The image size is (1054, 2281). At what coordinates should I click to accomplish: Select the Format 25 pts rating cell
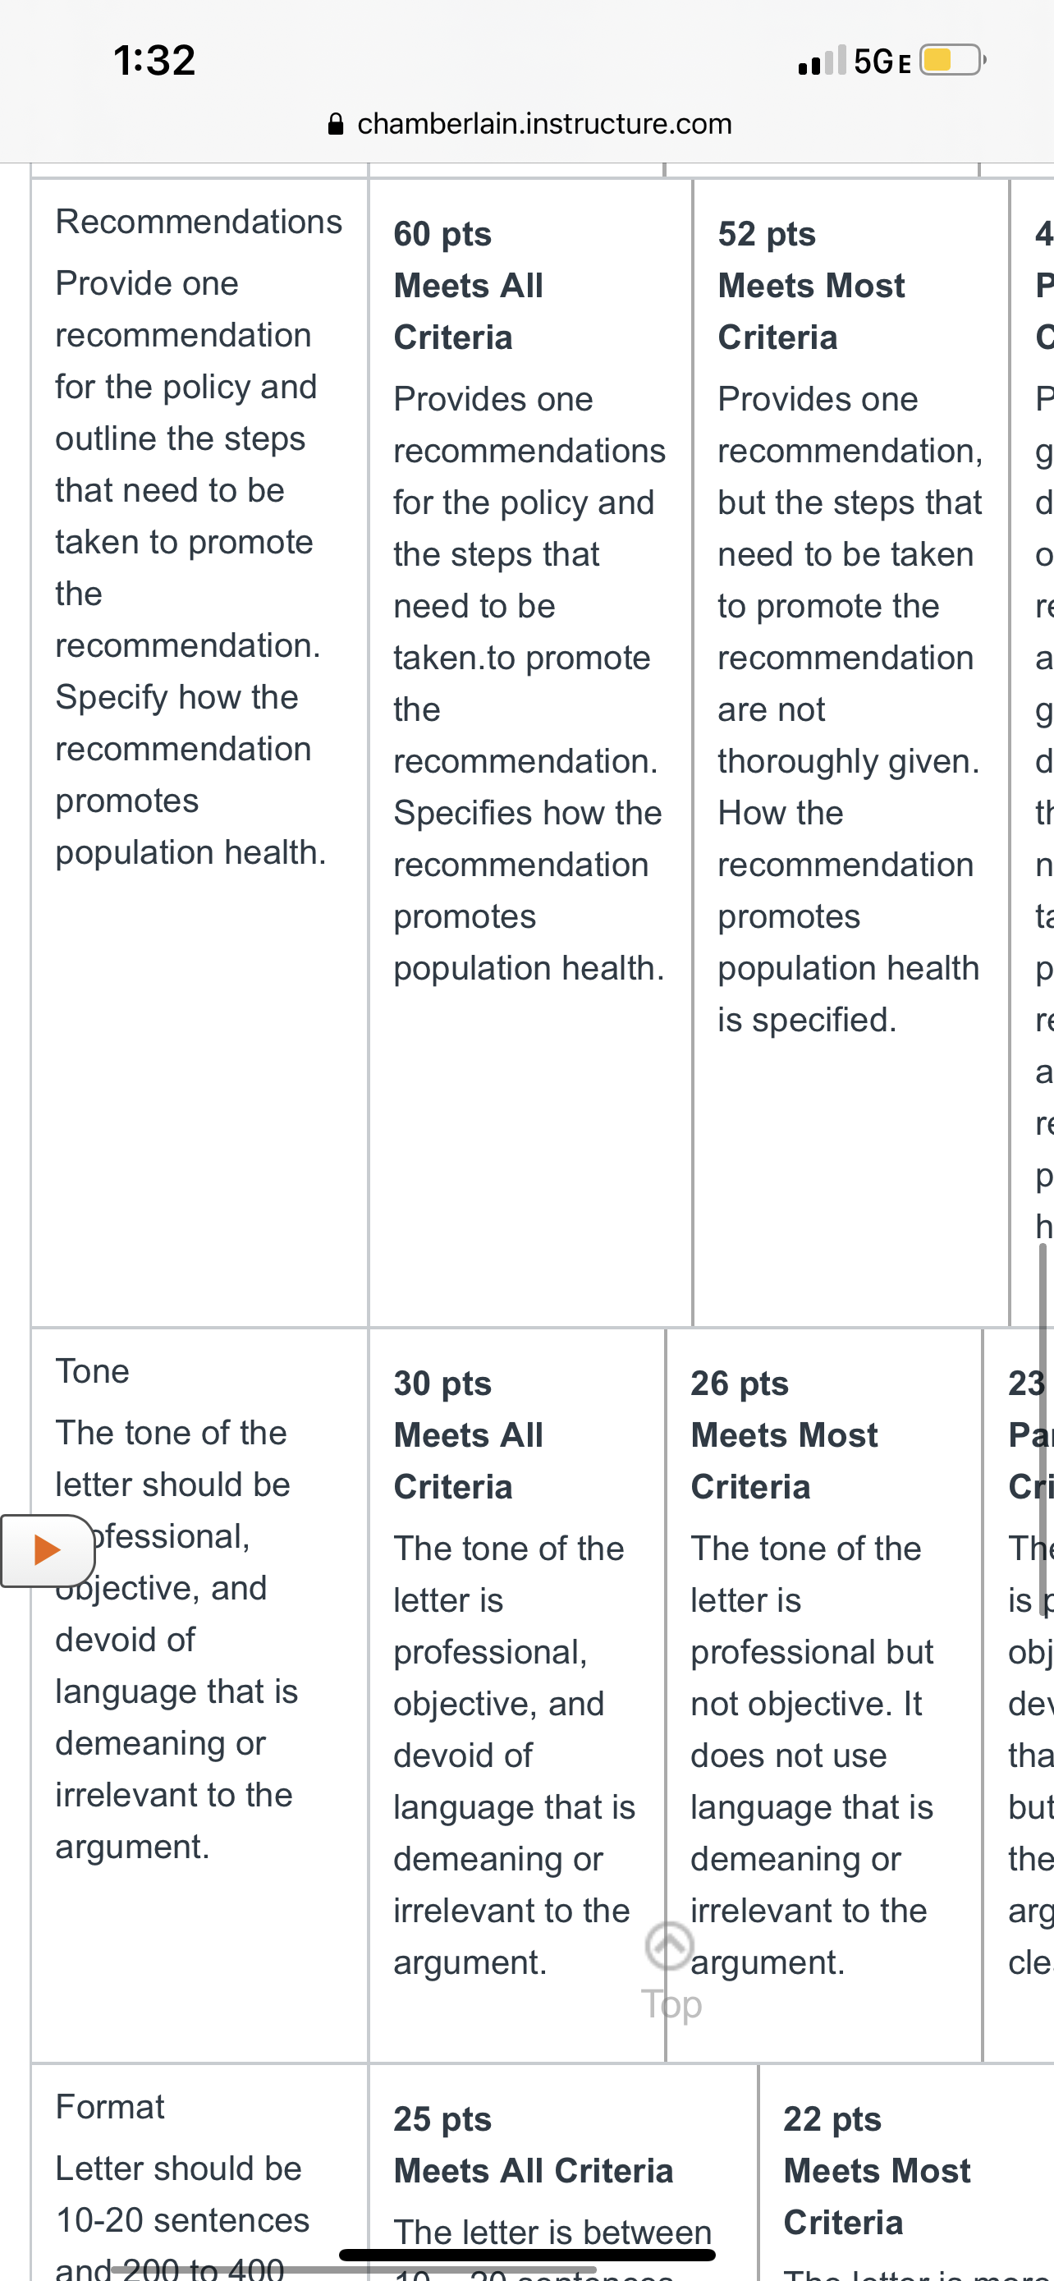coord(563,2173)
